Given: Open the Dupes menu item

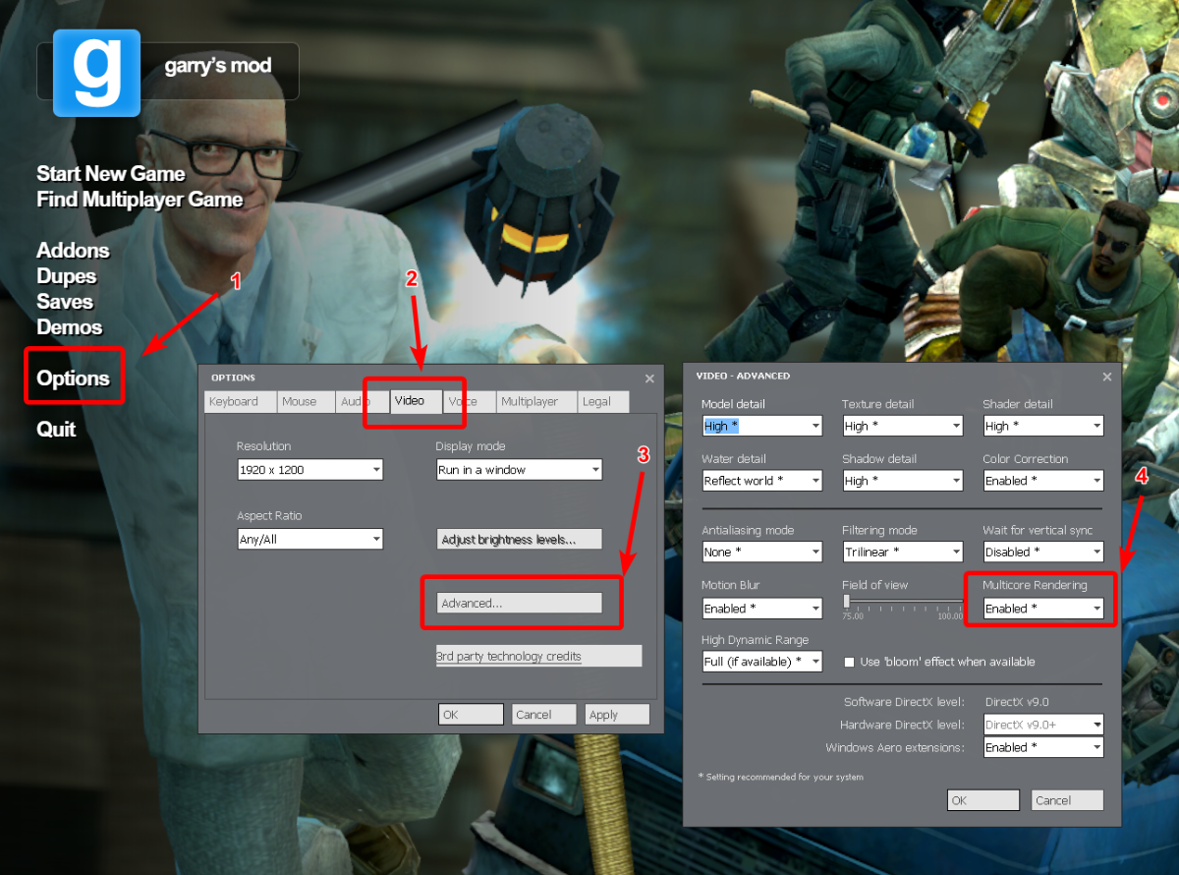Looking at the screenshot, I should click(67, 276).
